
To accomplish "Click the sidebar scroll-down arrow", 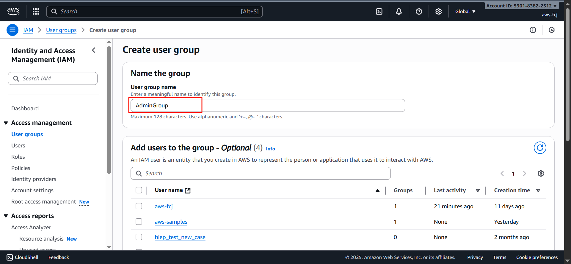I will [109, 247].
